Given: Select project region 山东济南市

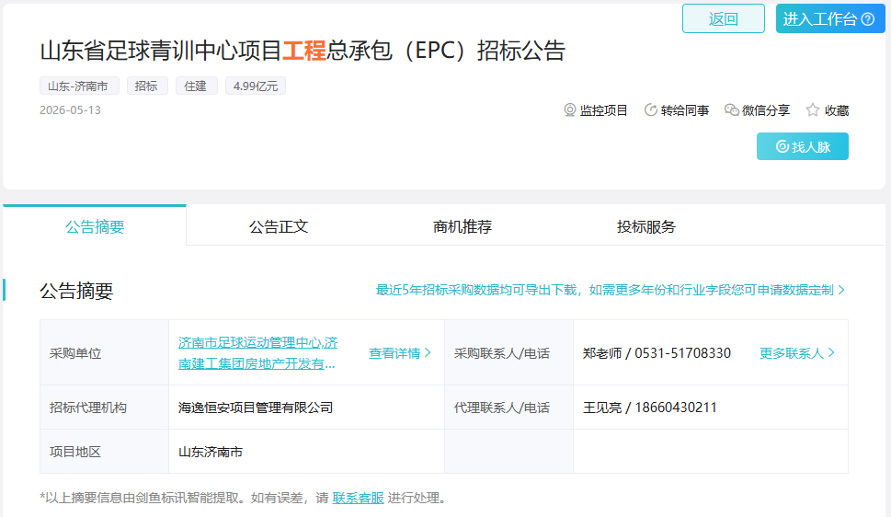Looking at the screenshot, I should (x=211, y=452).
